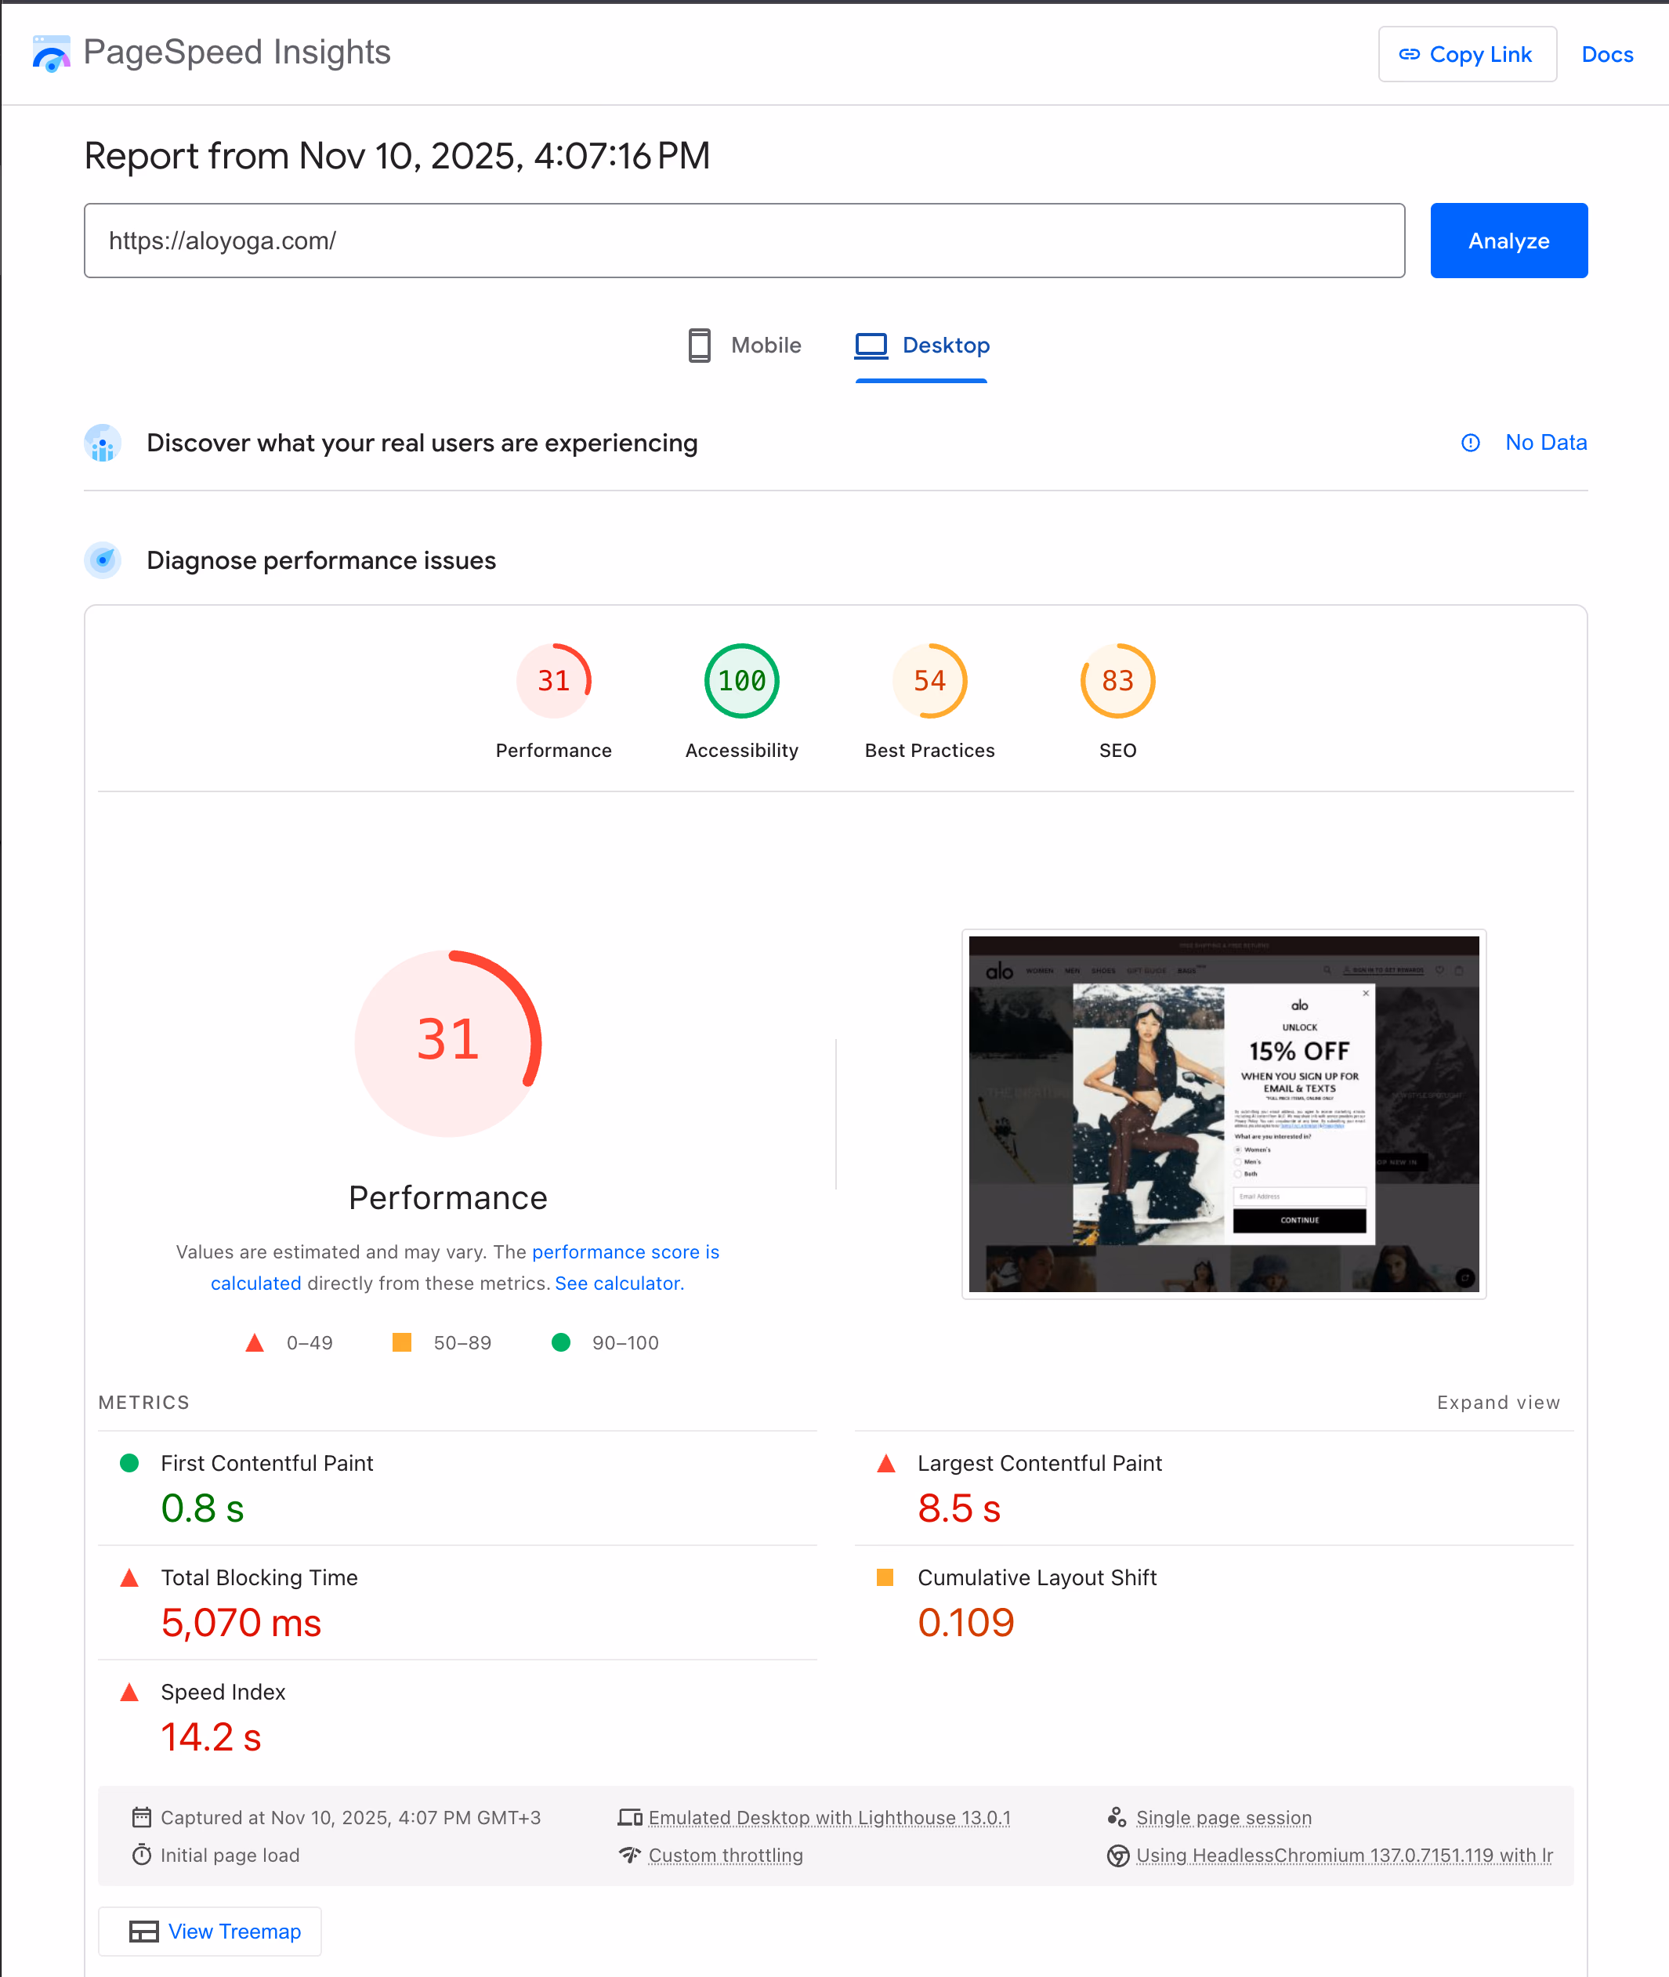1669x1977 pixels.
Task: Click the real users experience icon
Action: (102, 443)
